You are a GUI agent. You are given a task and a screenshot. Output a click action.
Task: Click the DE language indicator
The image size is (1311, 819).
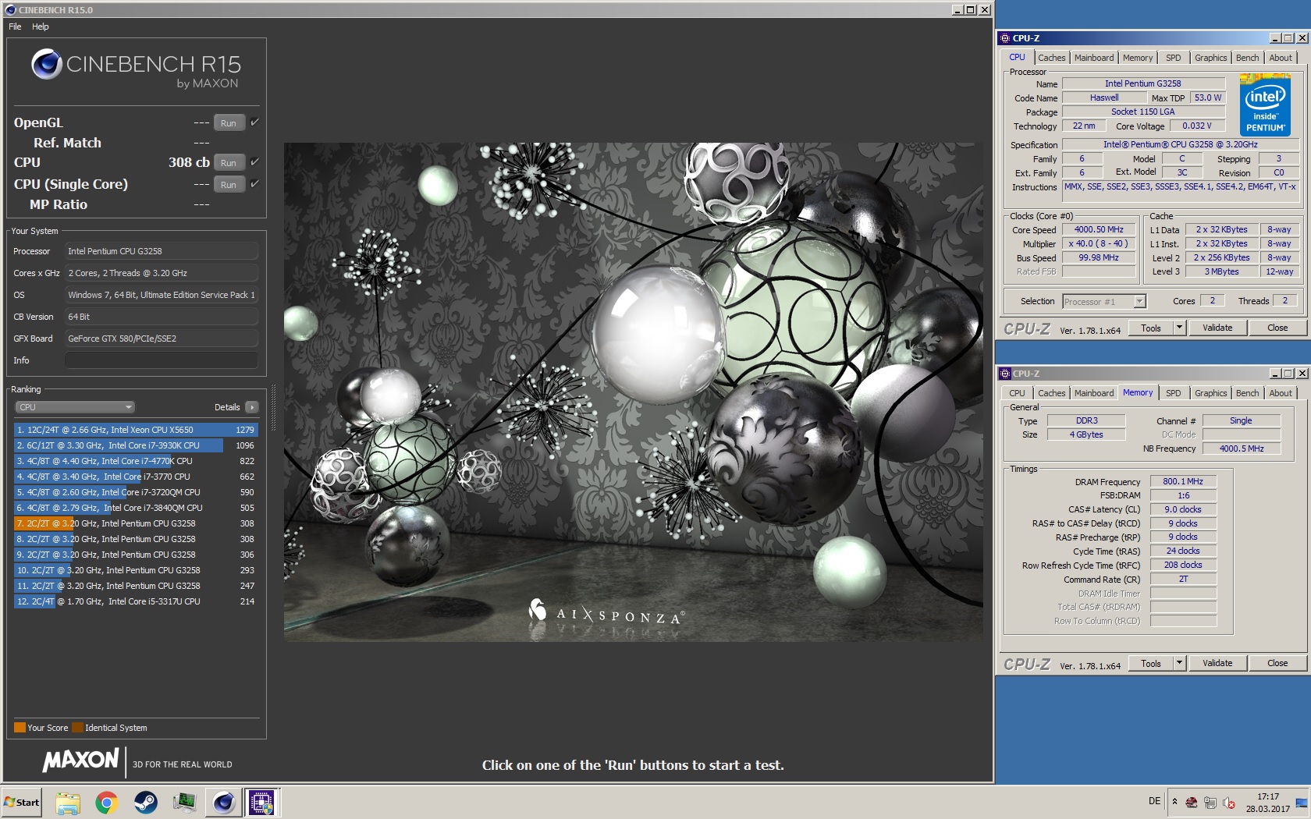(x=1155, y=801)
